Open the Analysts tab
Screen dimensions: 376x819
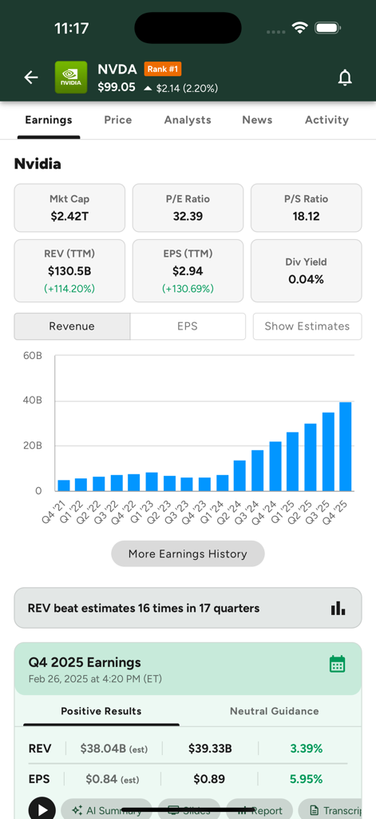click(188, 120)
